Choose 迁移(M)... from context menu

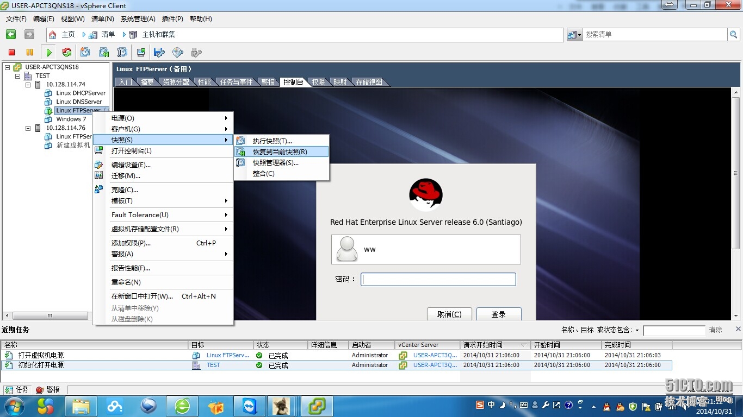click(163, 175)
